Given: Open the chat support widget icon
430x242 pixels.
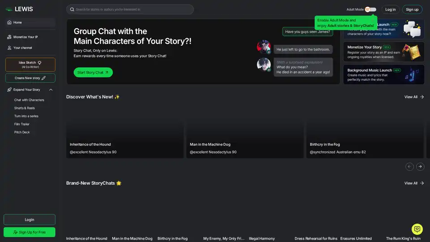Looking at the screenshot, I should pos(417,229).
